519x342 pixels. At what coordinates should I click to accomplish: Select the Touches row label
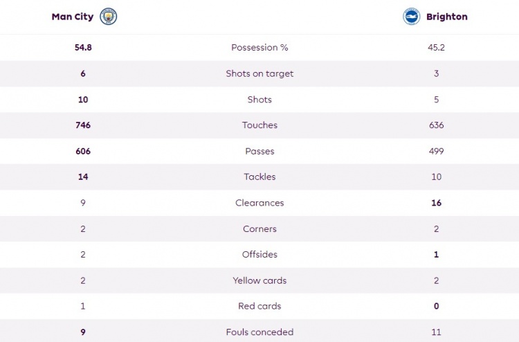[x=259, y=125]
